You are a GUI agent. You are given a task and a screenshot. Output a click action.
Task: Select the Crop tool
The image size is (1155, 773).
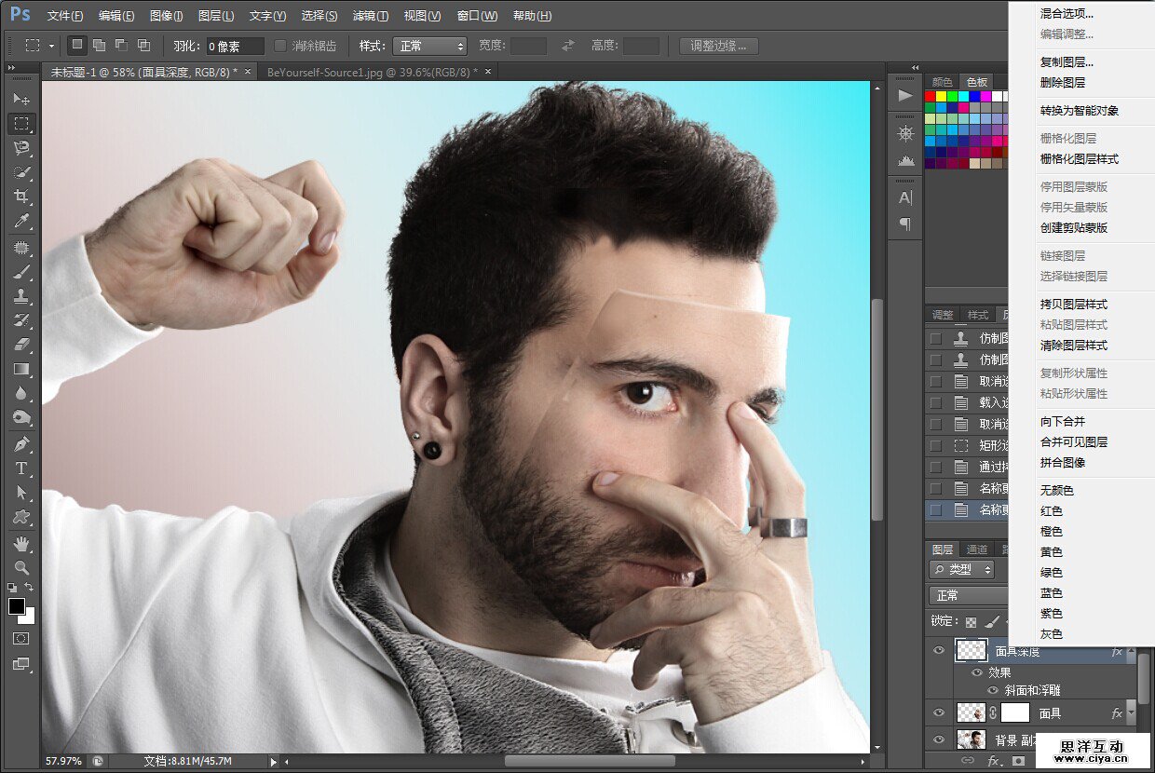pyautogui.click(x=21, y=196)
